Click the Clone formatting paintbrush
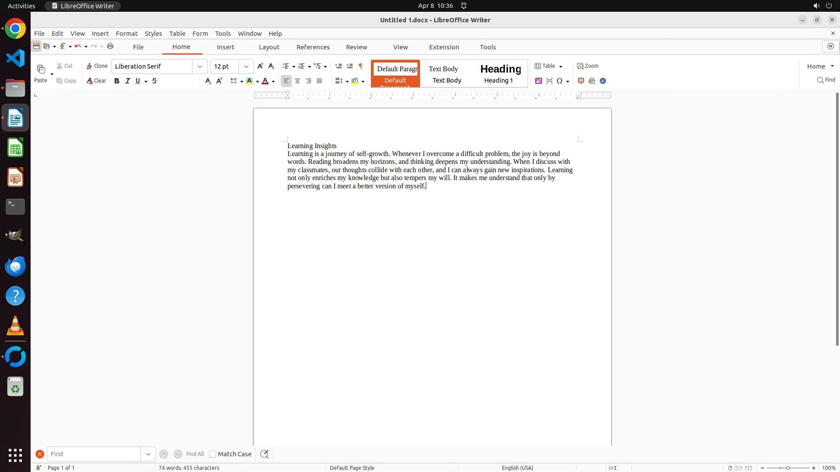Viewport: 840px width, 472px height. pos(97,66)
